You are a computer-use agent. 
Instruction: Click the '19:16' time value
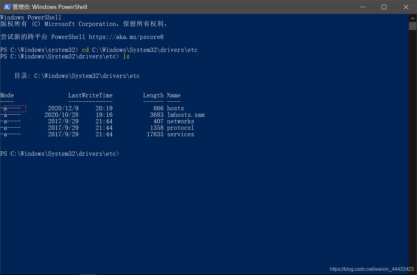tap(104, 115)
